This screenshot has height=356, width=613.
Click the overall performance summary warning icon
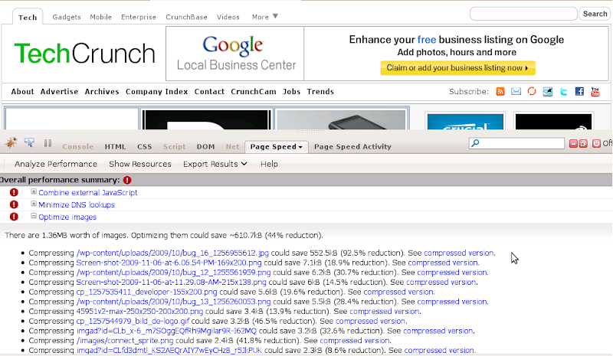pos(127,180)
